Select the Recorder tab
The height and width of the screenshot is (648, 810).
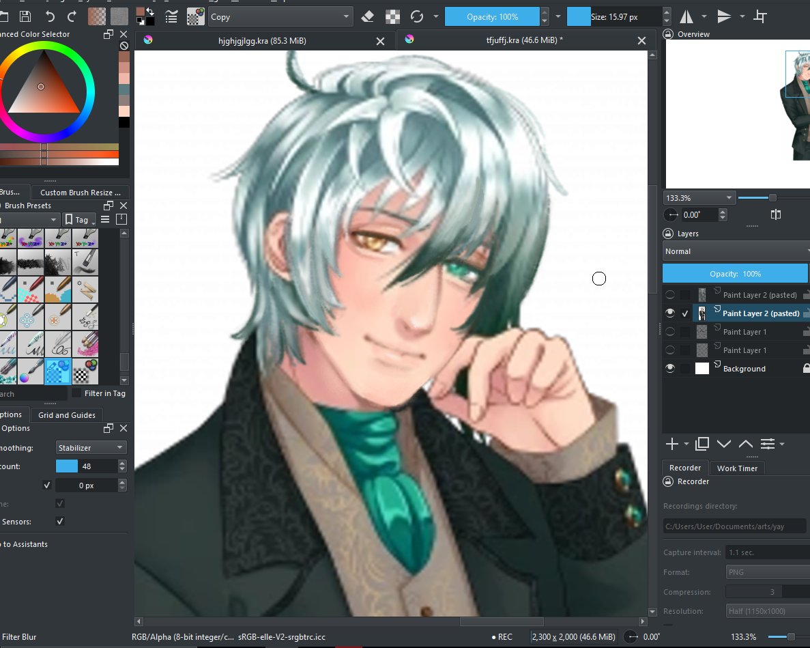tap(685, 468)
